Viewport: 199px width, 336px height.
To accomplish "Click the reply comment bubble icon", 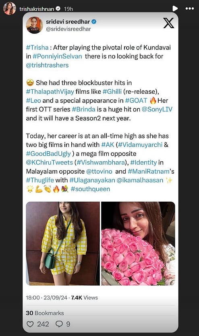I will 59,324.
